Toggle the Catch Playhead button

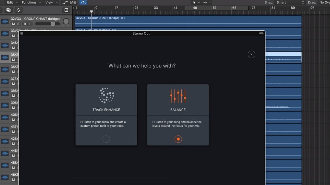(x=83, y=2)
